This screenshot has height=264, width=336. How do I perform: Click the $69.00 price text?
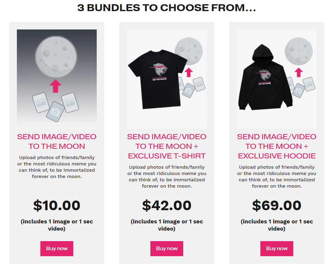277,205
